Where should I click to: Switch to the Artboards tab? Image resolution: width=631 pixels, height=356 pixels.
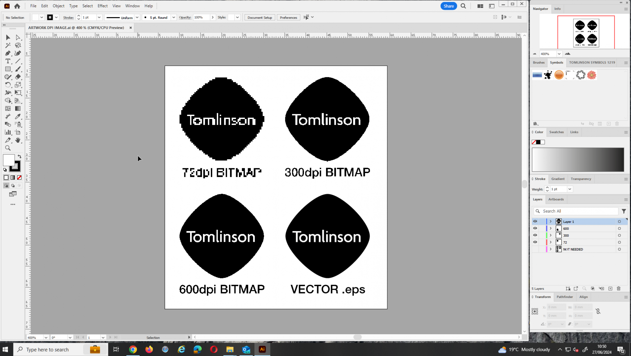coord(556,199)
